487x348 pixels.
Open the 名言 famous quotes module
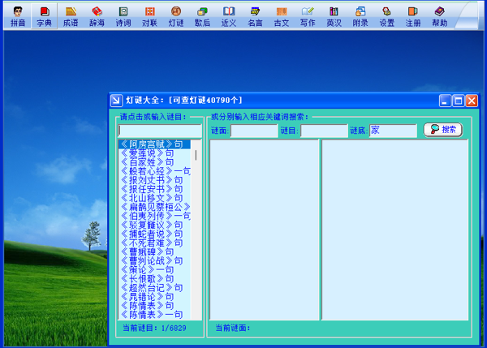(255, 16)
